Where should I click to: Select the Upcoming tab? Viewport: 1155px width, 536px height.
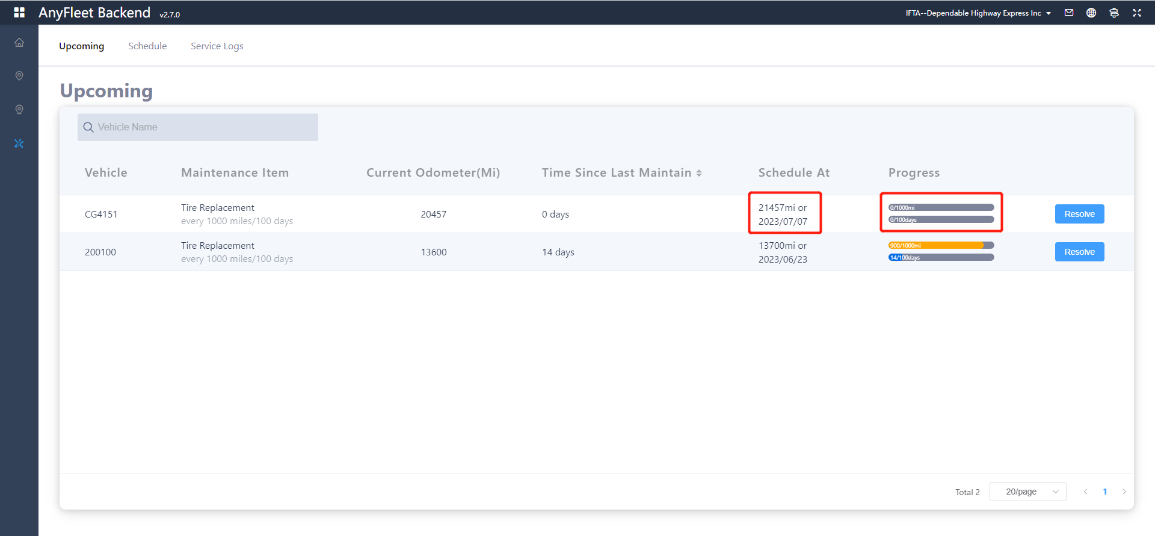81,46
